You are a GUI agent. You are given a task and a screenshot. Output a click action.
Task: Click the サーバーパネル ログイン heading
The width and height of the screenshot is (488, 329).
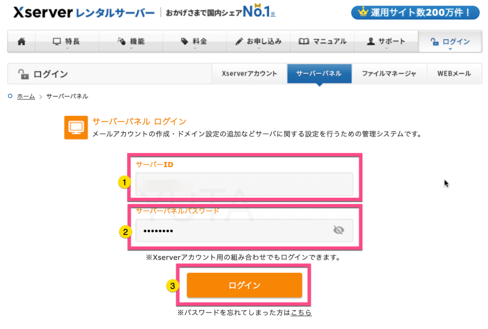[x=139, y=121]
